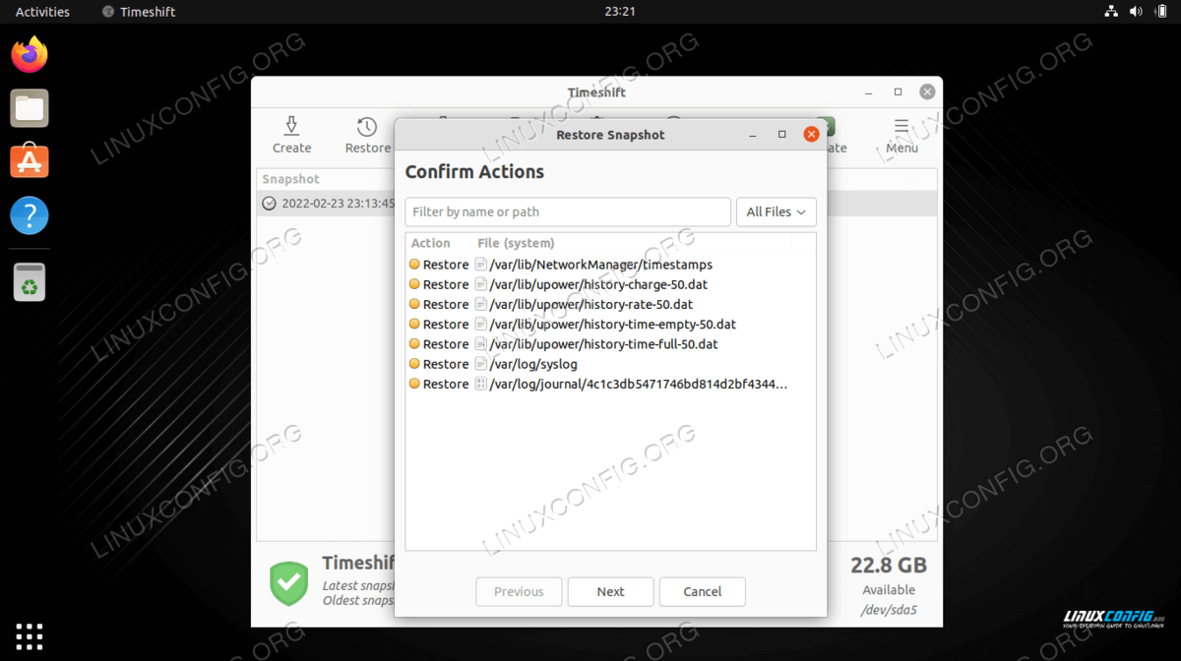Click the /dev/sda5 device label
Screen dimensions: 1181x661
point(889,610)
